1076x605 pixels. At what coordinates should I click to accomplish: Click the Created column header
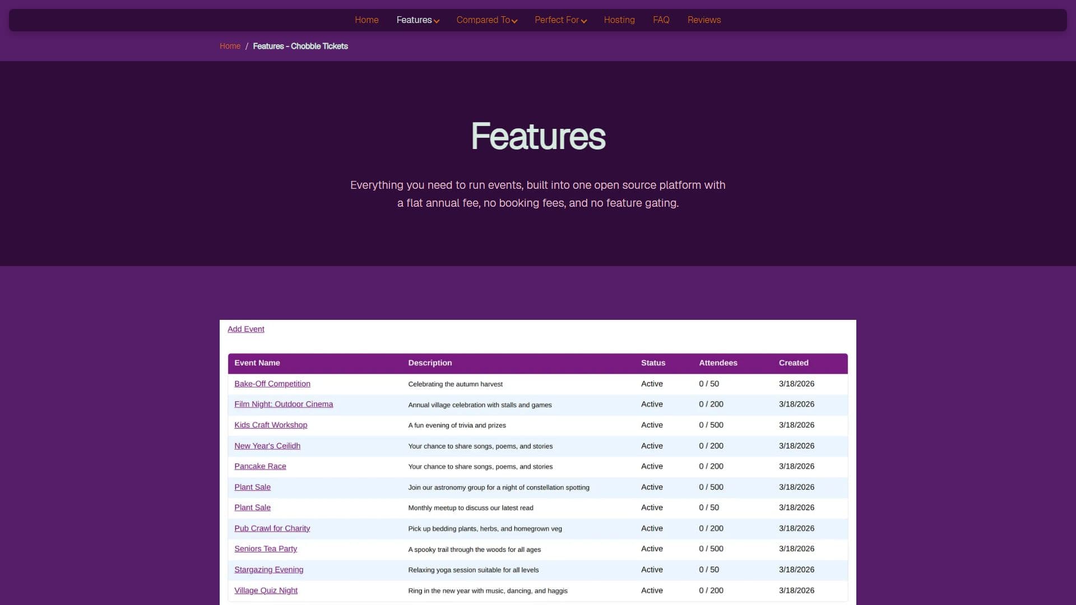point(794,363)
